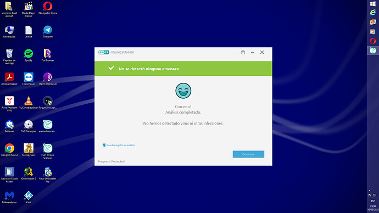Minimize the ESET Online Scanner window
Viewport: 379px width, 213px height.
pos(252,52)
